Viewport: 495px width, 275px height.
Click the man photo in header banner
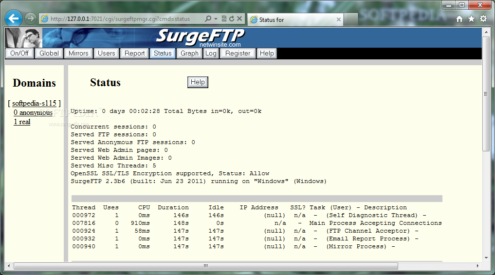click(24, 37)
